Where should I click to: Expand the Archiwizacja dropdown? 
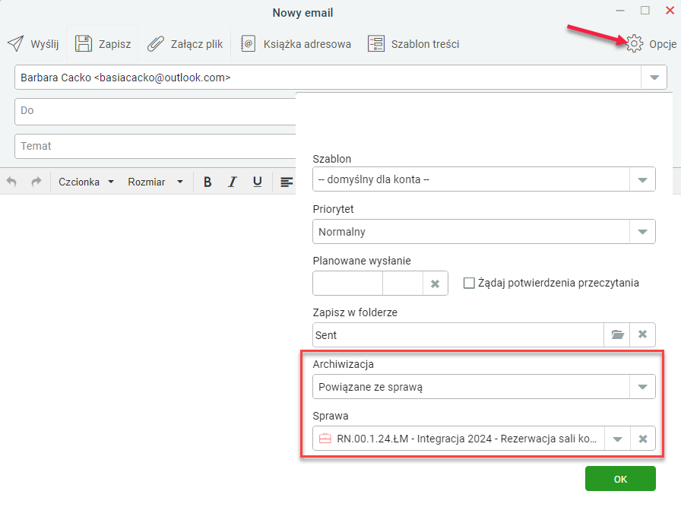[x=642, y=387]
